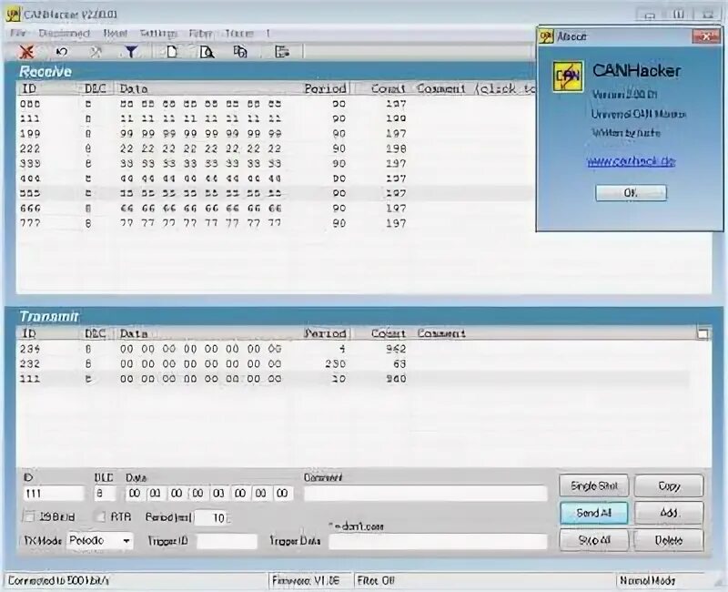
Task: Click the Send All button
Action: [x=594, y=513]
